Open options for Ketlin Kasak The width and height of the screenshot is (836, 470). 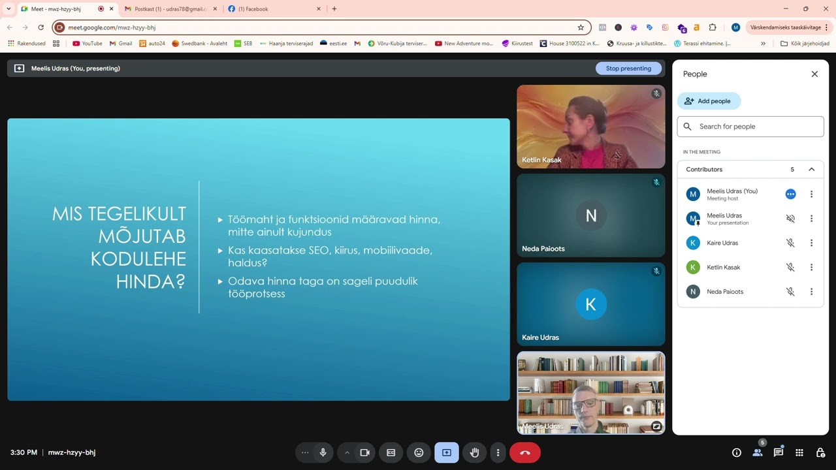tap(812, 267)
